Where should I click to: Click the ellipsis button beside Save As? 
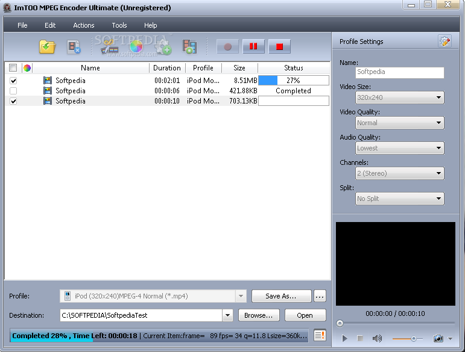click(320, 296)
